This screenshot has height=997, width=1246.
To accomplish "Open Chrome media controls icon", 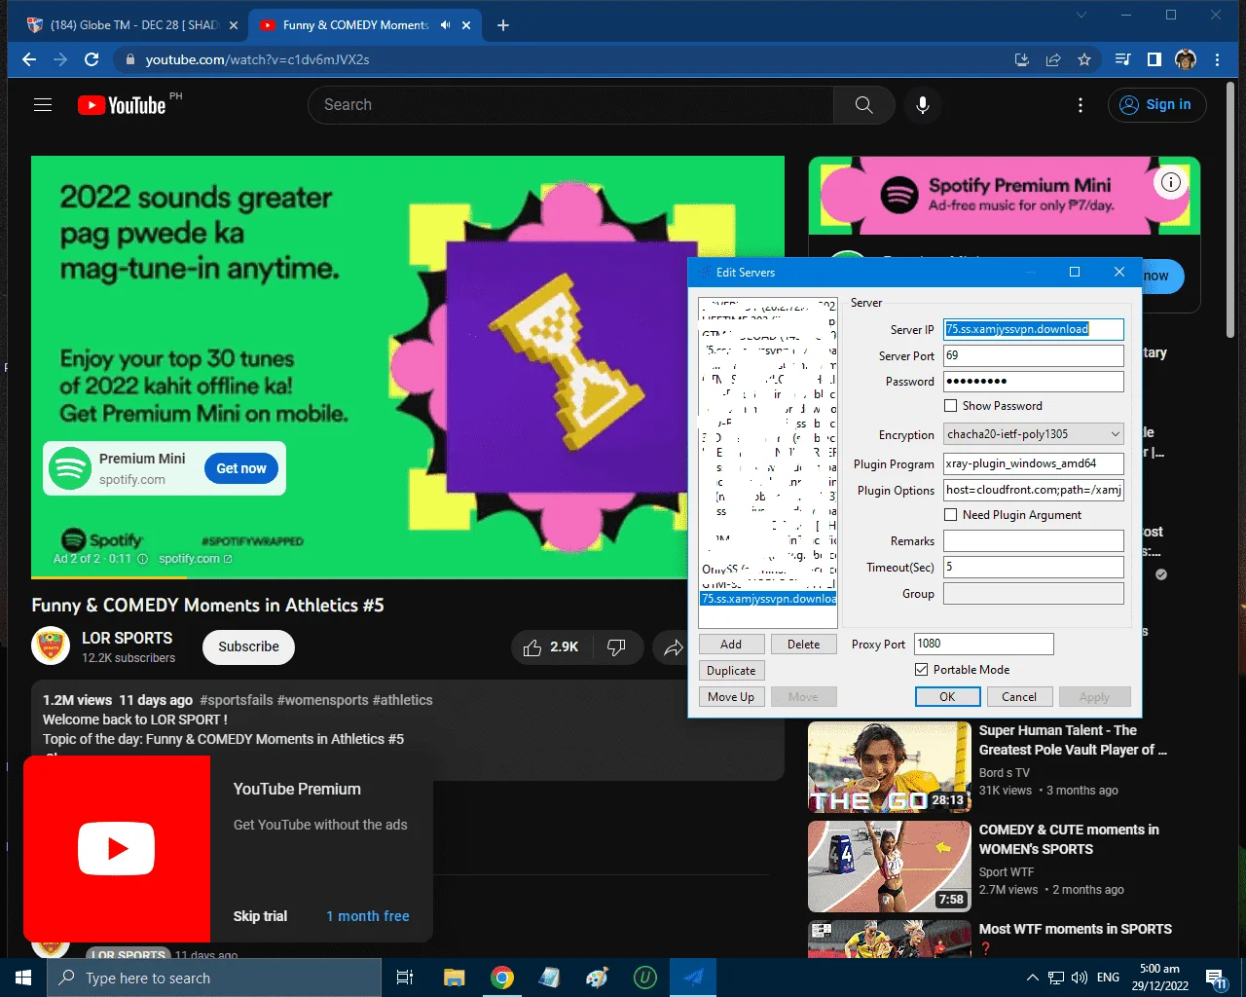I will pyautogui.click(x=1123, y=59).
